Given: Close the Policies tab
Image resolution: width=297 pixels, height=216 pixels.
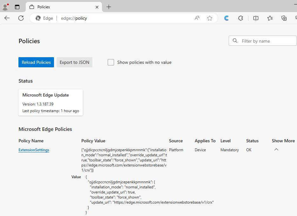Looking at the screenshot, I should [97, 7].
